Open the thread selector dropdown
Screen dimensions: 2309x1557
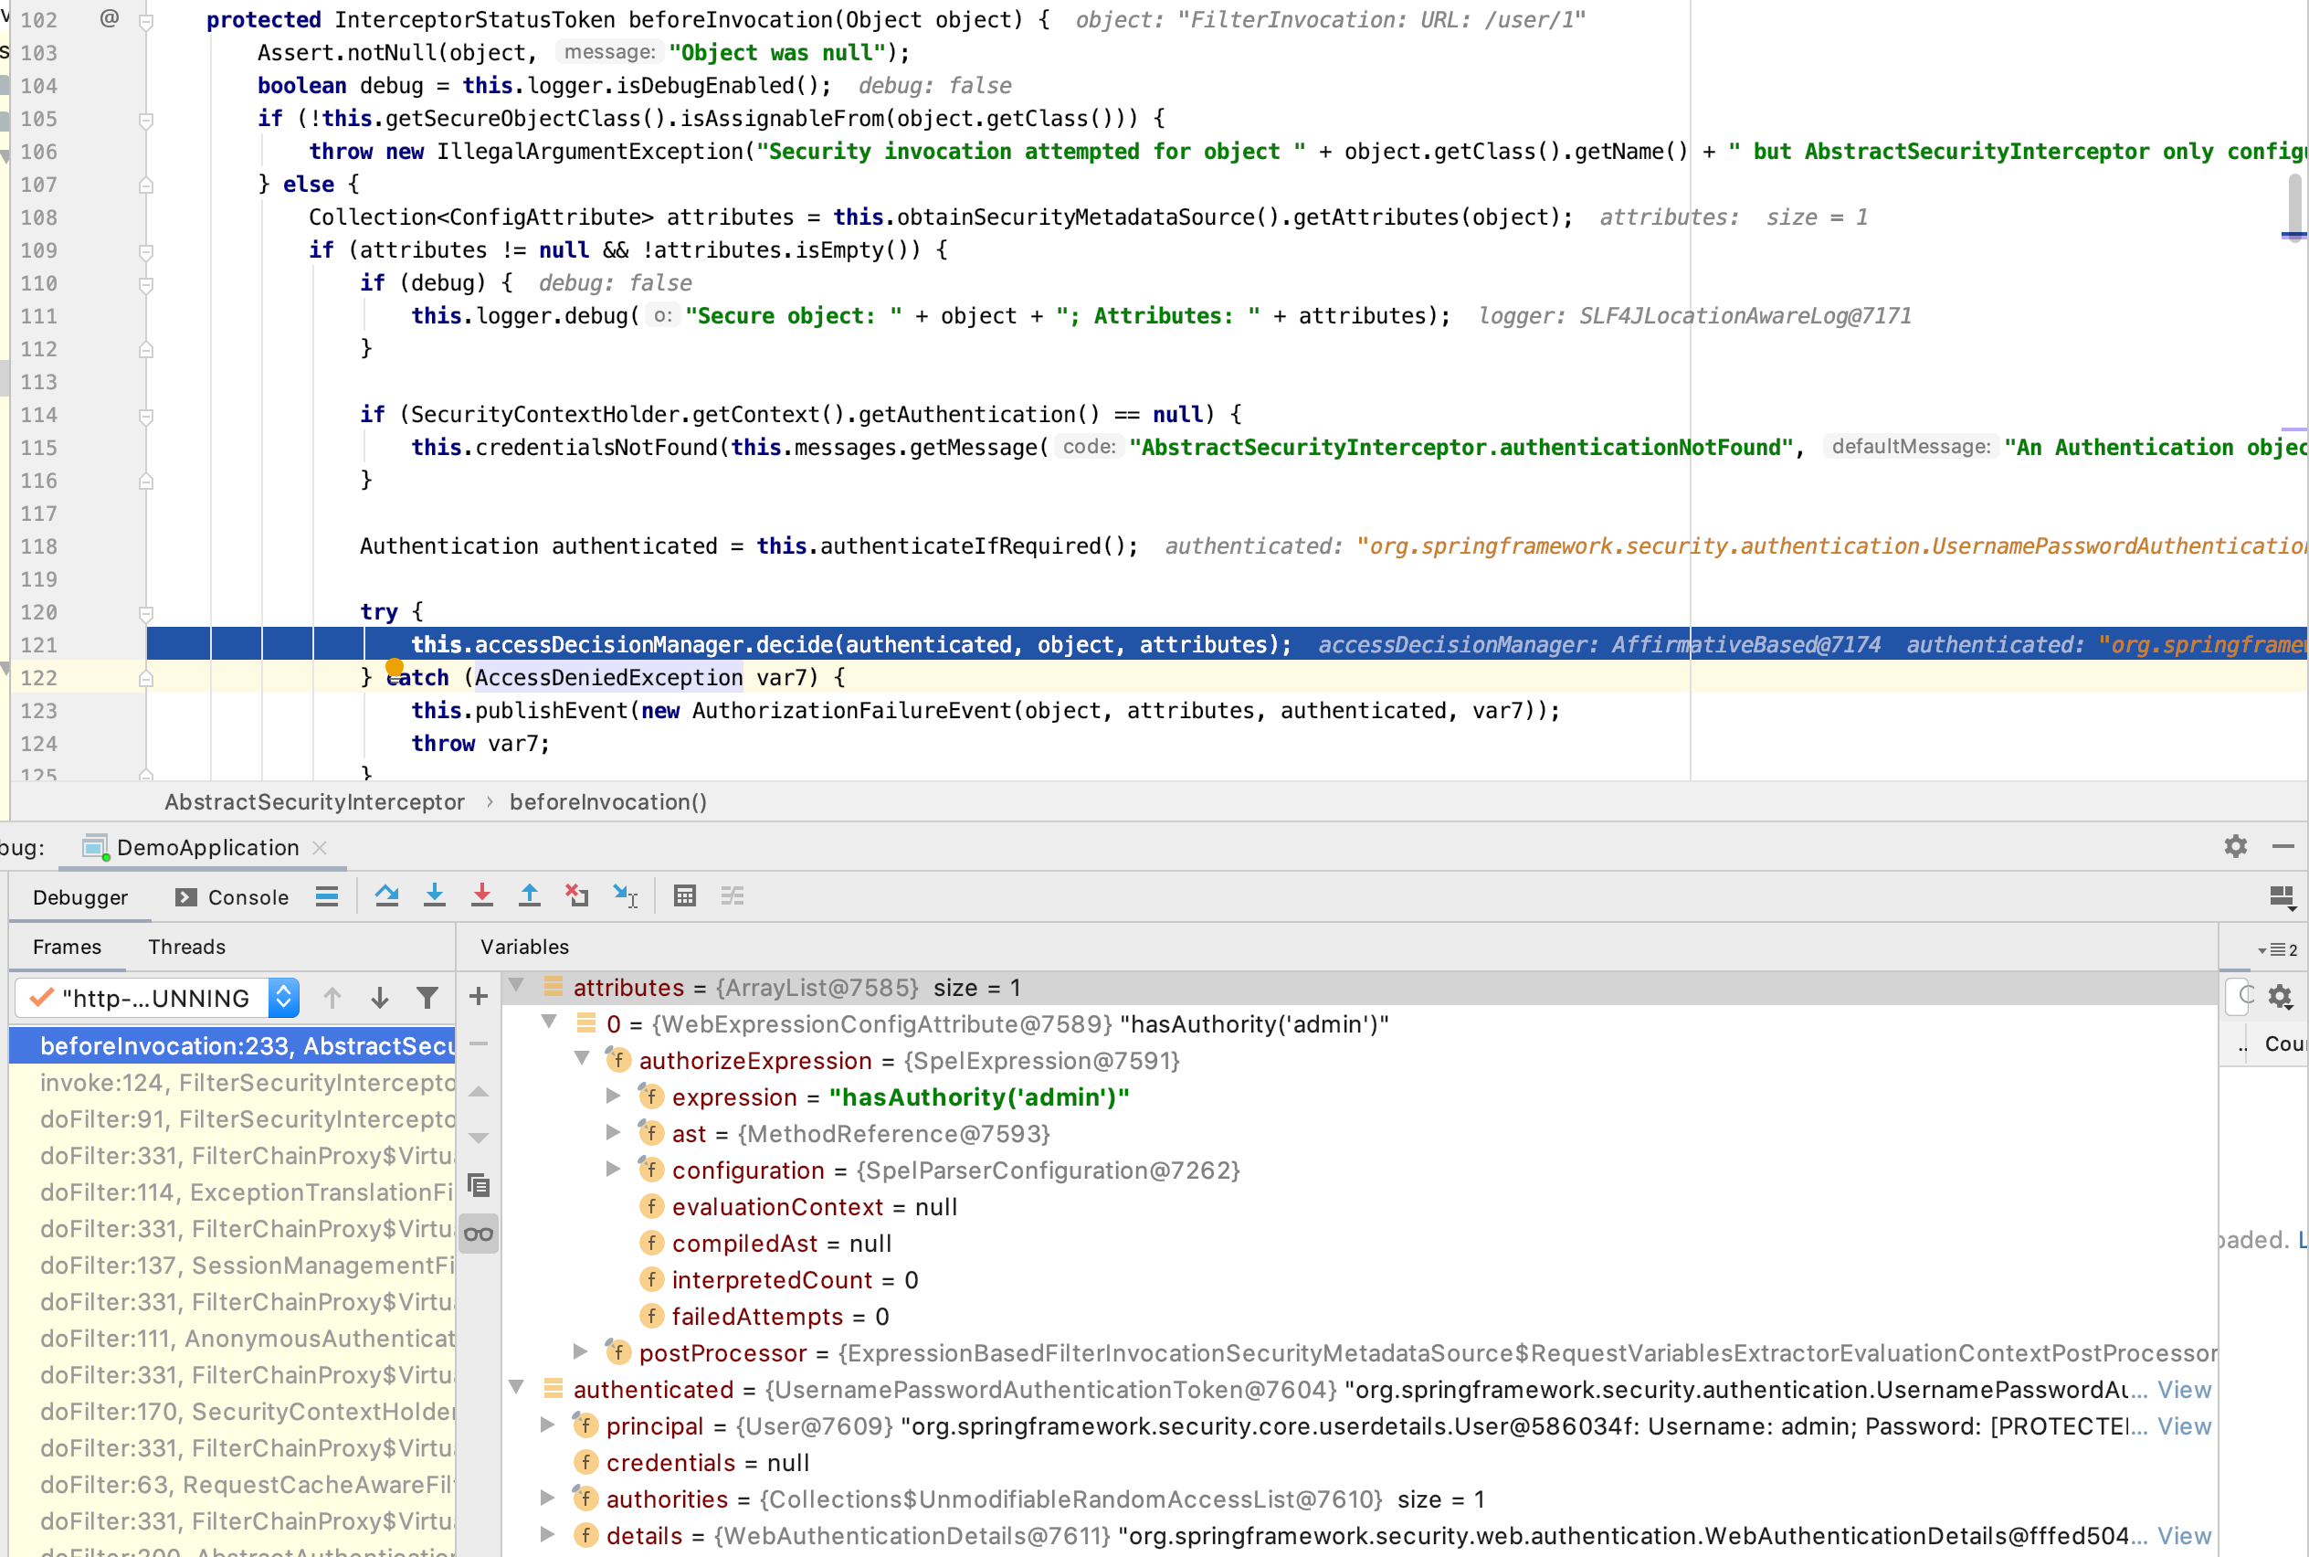point(157,997)
